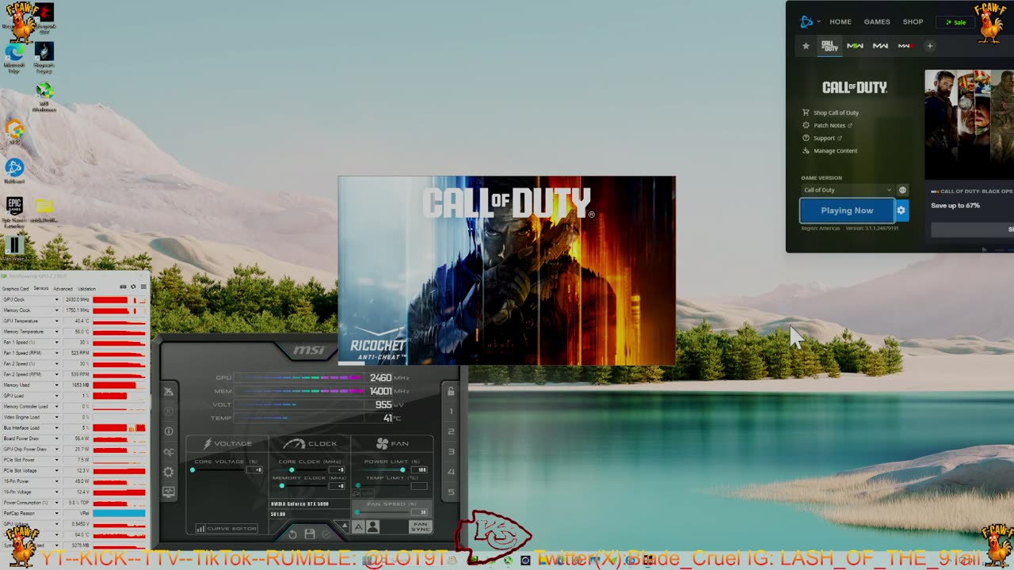
Task: Select Afterburner profile slot 4
Action: click(x=451, y=472)
